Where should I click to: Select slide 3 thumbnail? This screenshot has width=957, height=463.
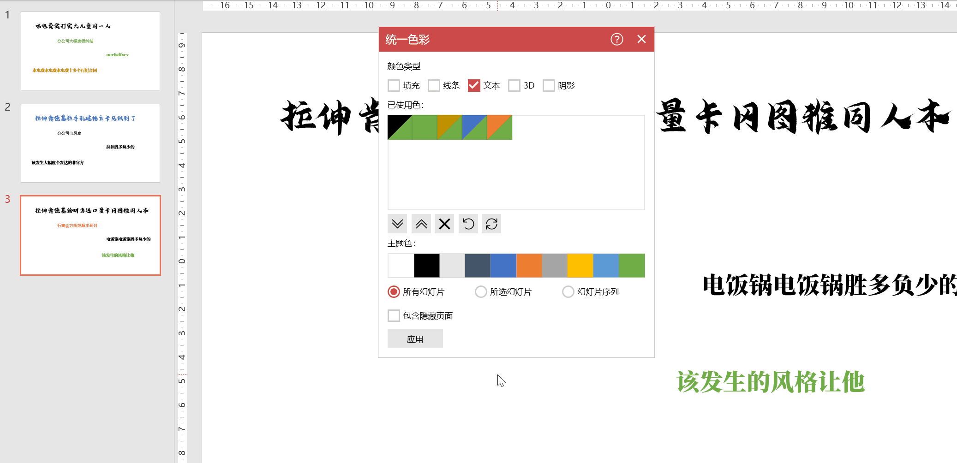point(90,235)
